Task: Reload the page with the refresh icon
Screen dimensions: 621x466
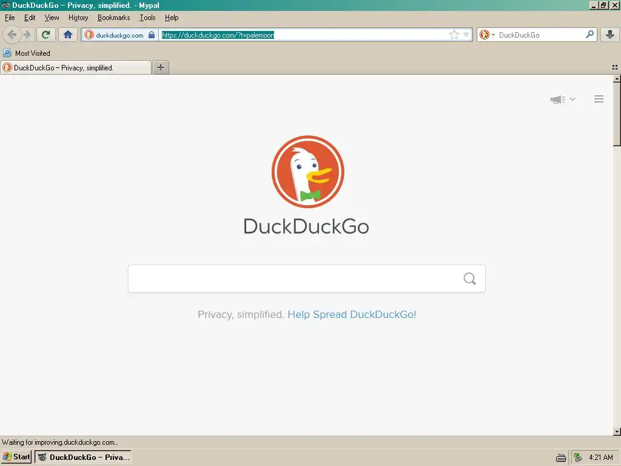Action: coord(46,35)
